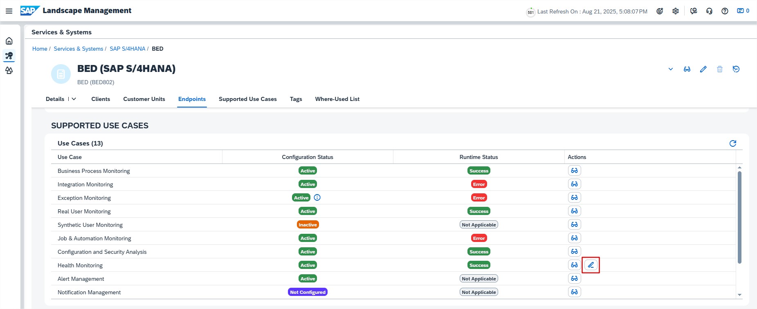Open the hamburger navigation menu

point(9,11)
